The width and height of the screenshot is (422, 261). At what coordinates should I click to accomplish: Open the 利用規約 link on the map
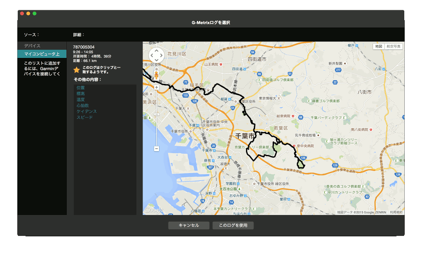click(x=396, y=212)
